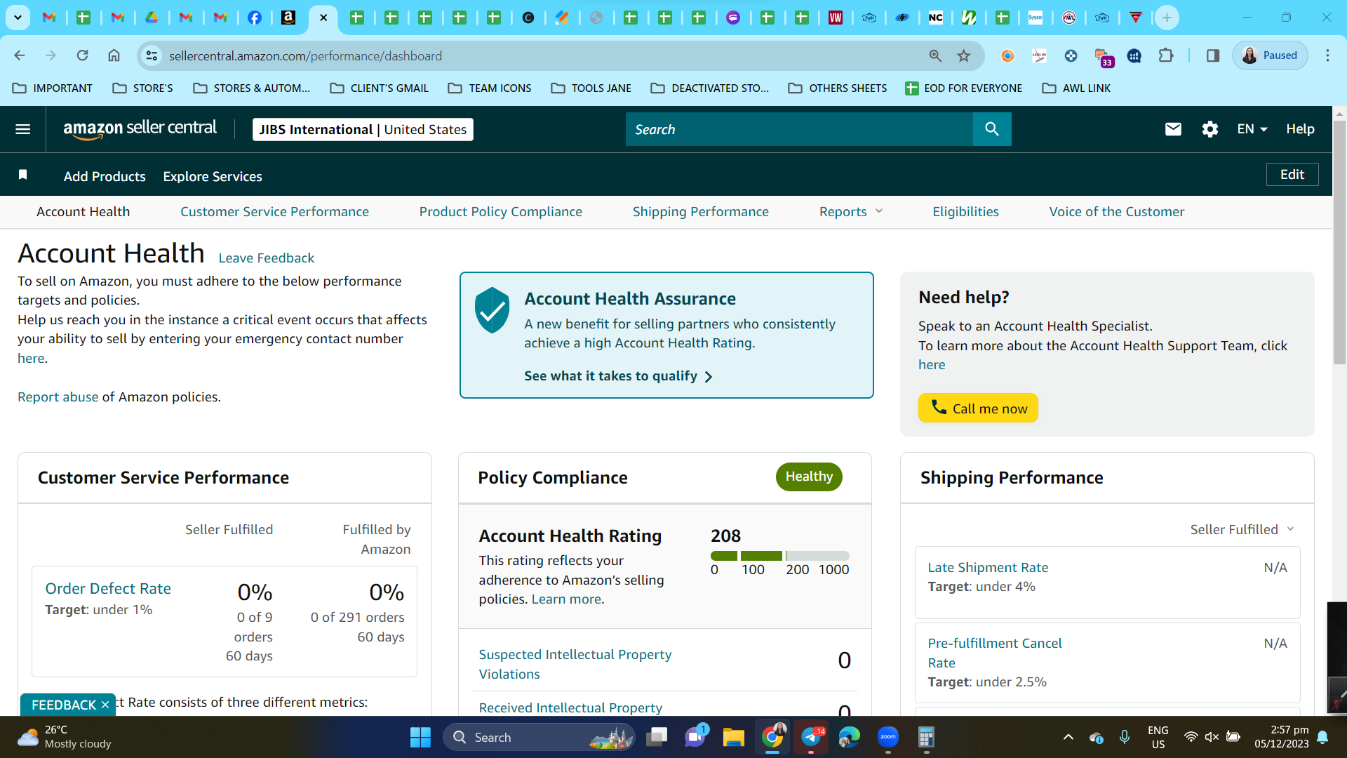
Task: Dismiss the FEEDBACK tab with its X
Action: coord(105,705)
